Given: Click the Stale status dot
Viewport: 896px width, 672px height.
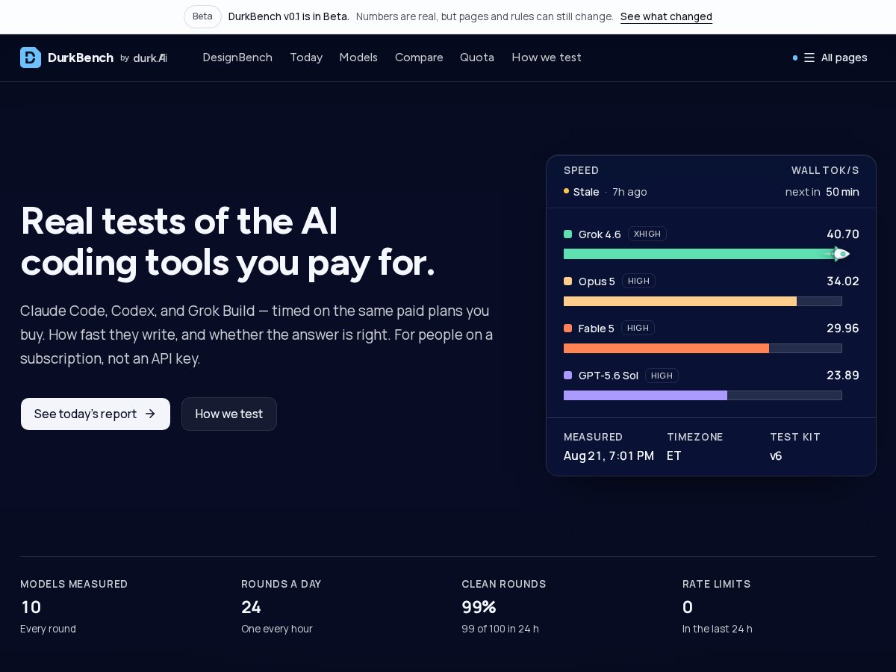Looking at the screenshot, I should pyautogui.click(x=567, y=191).
